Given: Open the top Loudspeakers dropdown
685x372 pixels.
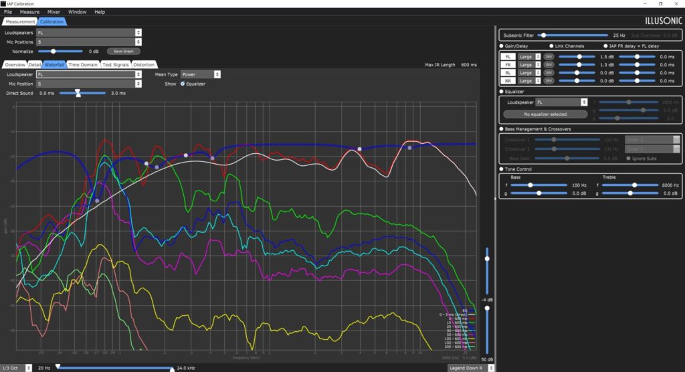Looking at the screenshot, I should pyautogui.click(x=89, y=33).
